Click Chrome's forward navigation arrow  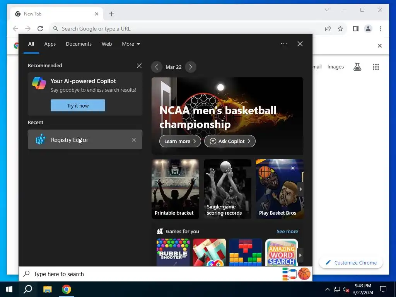click(28, 29)
